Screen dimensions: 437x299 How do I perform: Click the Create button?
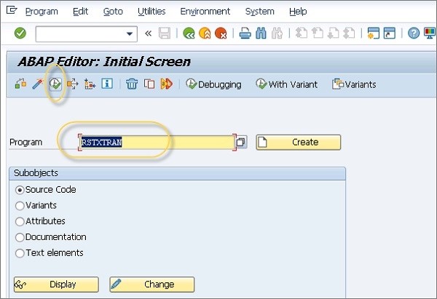[298, 143]
